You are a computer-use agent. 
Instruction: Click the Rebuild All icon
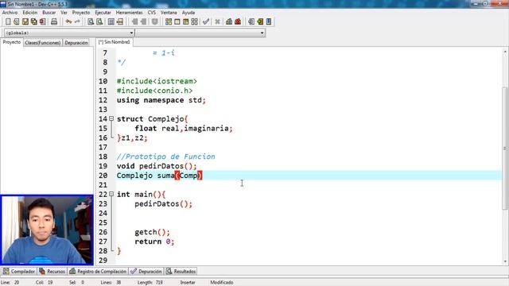[x=194, y=21]
